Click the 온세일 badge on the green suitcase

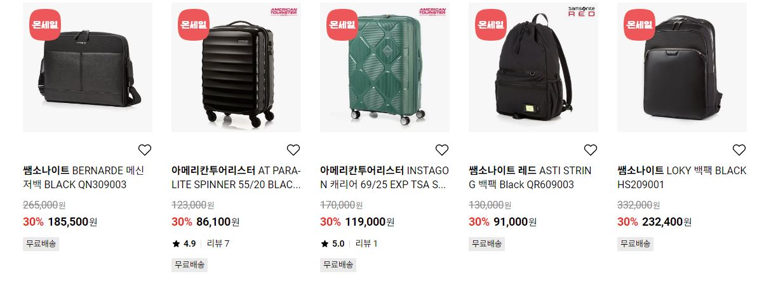(x=342, y=25)
